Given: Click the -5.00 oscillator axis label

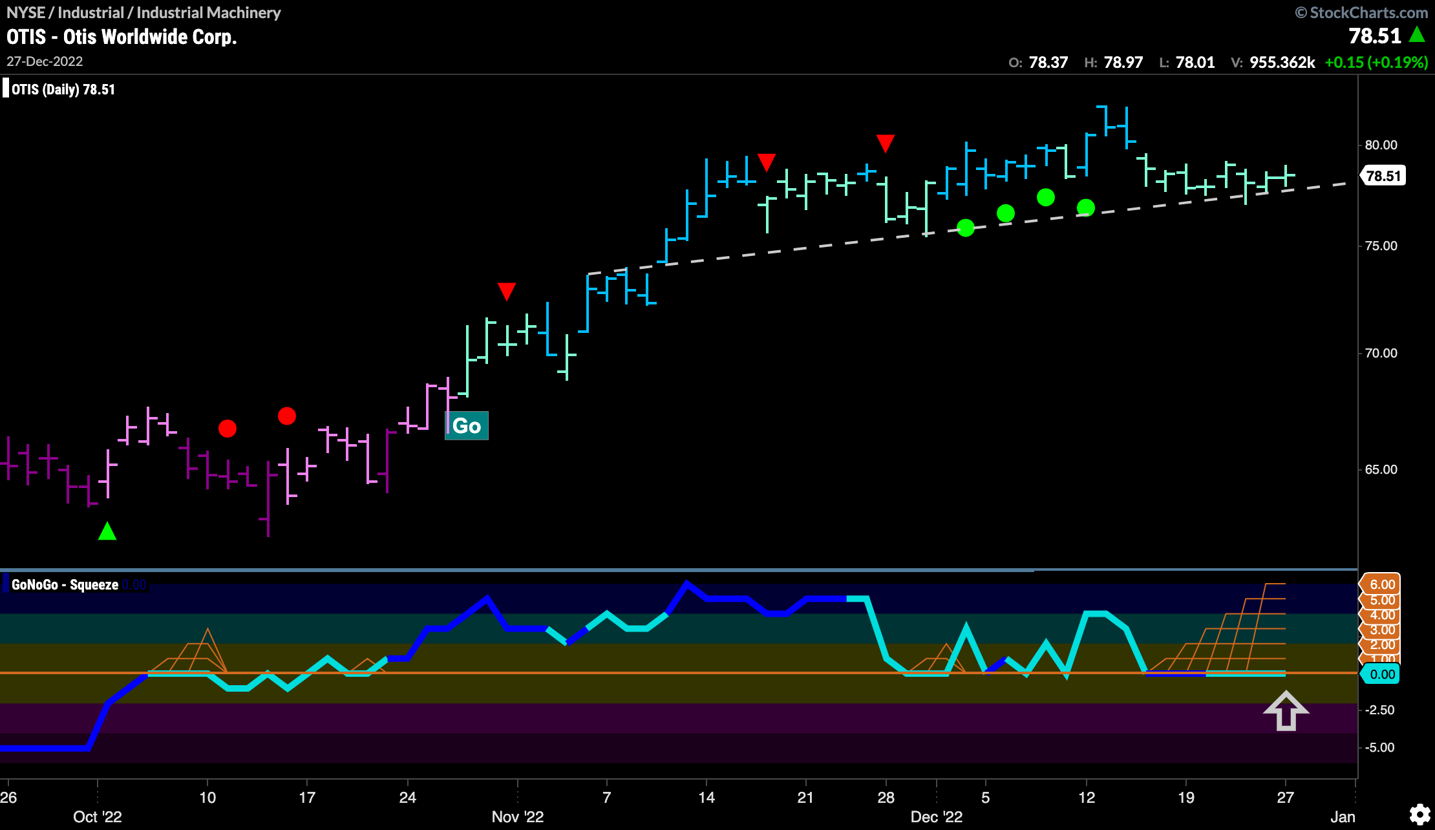Looking at the screenshot, I should (x=1379, y=747).
